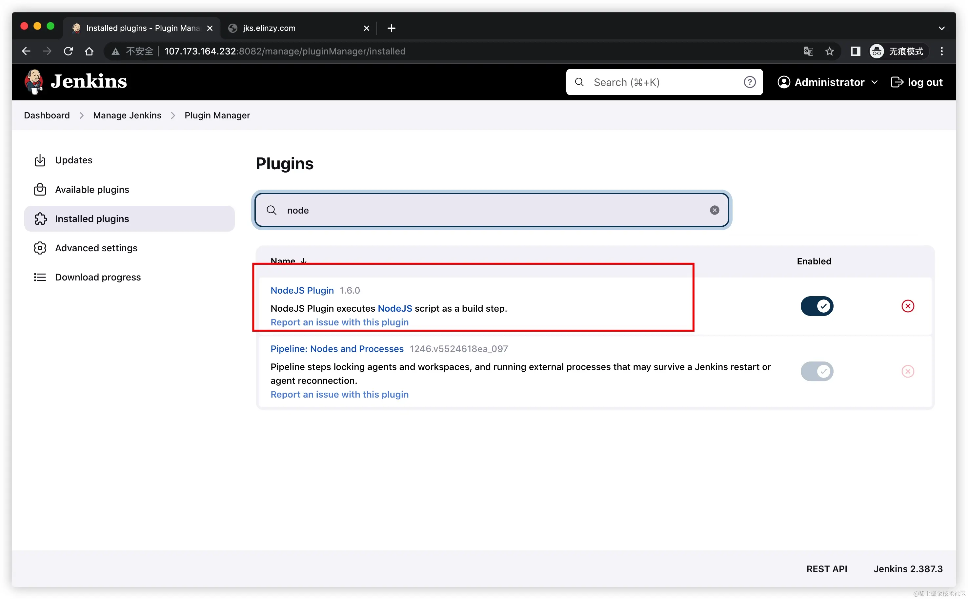Open Advanced settings sidebar item
968x599 pixels.
[129, 248]
